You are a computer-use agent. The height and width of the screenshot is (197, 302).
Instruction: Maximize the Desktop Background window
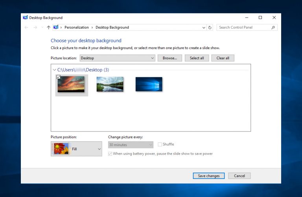(260, 18)
